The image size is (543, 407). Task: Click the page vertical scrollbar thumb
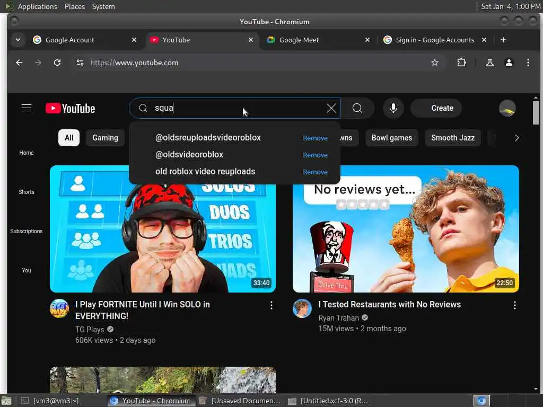[x=536, y=112]
